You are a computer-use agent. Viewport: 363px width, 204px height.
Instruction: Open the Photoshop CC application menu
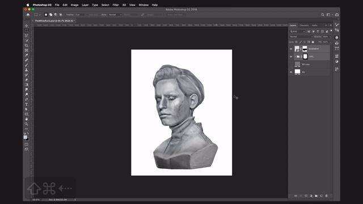point(42,5)
